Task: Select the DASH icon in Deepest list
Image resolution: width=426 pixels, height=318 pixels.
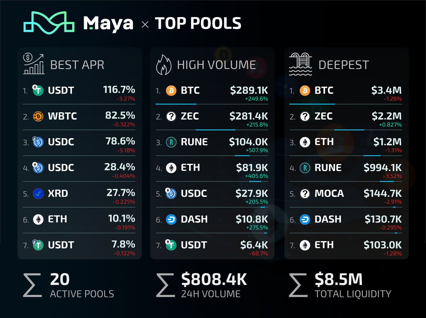Action: [x=305, y=219]
